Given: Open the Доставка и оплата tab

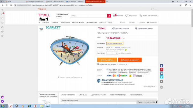Looking at the screenshot, I should (x=99, y=95).
